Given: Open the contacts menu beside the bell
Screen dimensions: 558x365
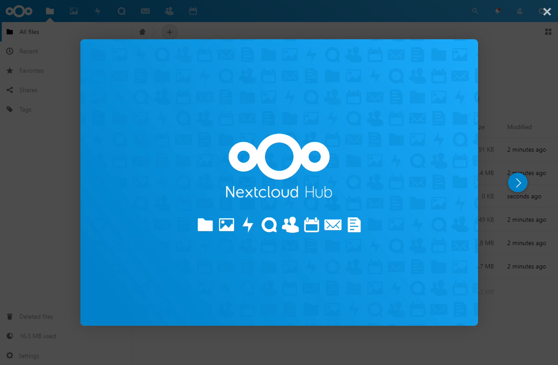Looking at the screenshot, I should pyautogui.click(x=520, y=11).
